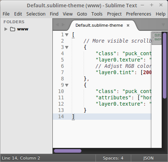Collapse the fold arrow on line 9

67,85
